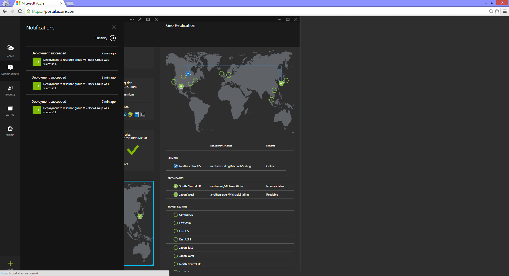Bookmark this page with the star
Viewport: 509px width, 276px height.
coord(497,11)
